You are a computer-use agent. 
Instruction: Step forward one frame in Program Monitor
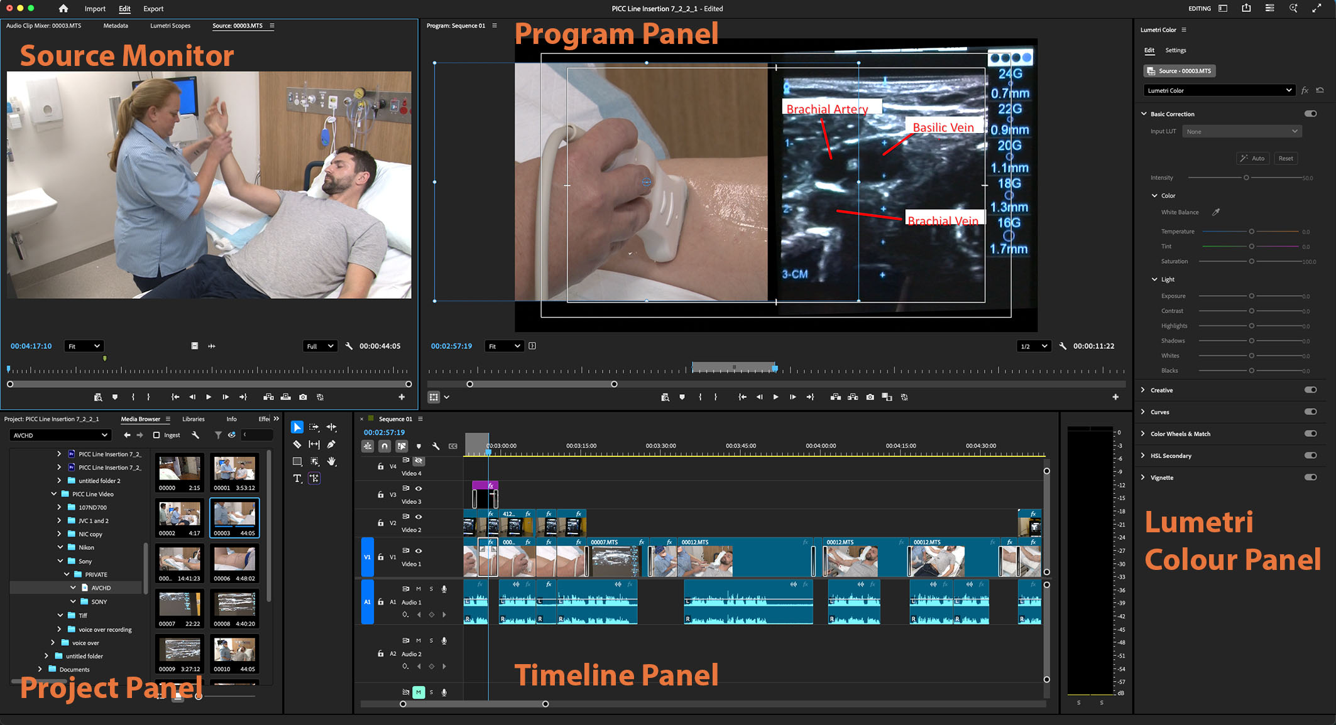tap(792, 397)
